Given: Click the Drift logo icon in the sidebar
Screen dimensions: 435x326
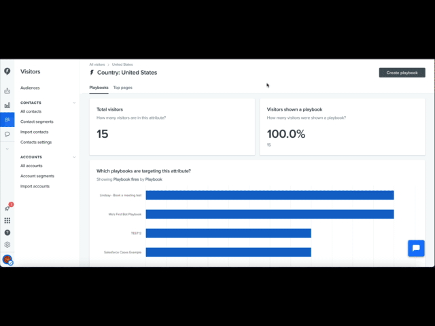Looking at the screenshot, I should point(7,71).
